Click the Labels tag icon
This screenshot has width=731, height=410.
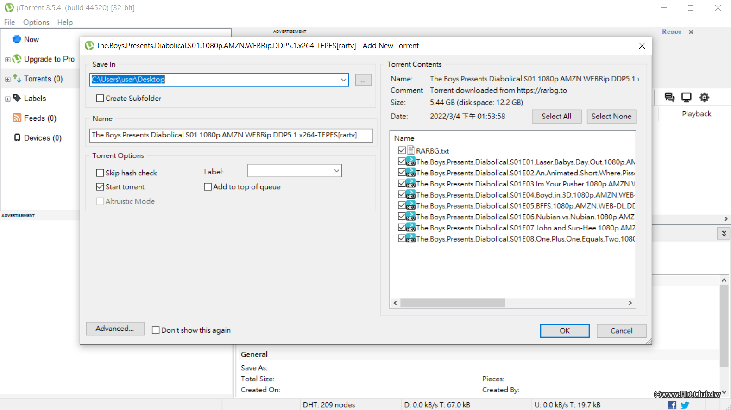pyautogui.click(x=17, y=98)
